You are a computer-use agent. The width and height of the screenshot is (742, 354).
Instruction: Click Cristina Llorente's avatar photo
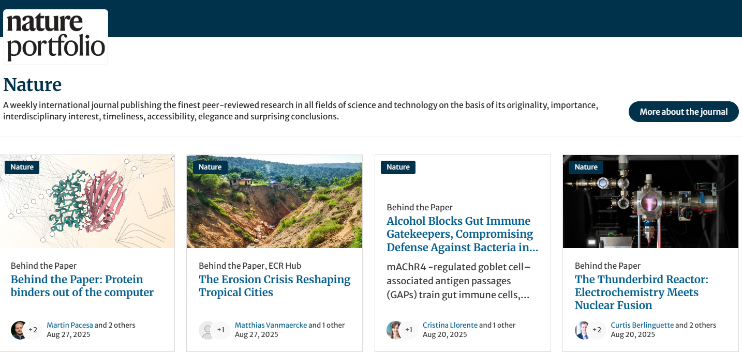[395, 330]
